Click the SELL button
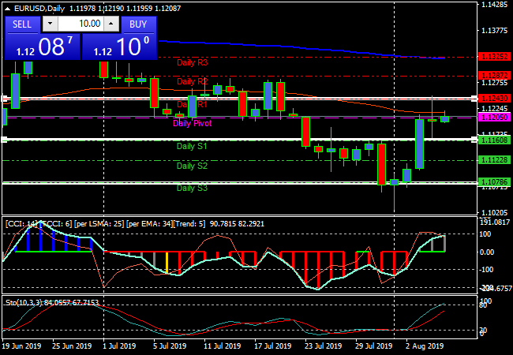This screenshot has height=355, width=513. [22, 24]
